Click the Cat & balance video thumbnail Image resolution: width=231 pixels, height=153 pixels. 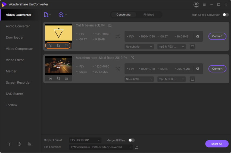(x=58, y=33)
